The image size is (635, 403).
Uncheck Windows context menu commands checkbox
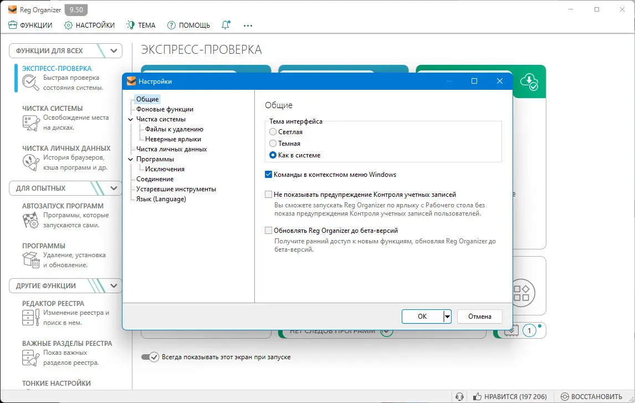click(x=268, y=175)
